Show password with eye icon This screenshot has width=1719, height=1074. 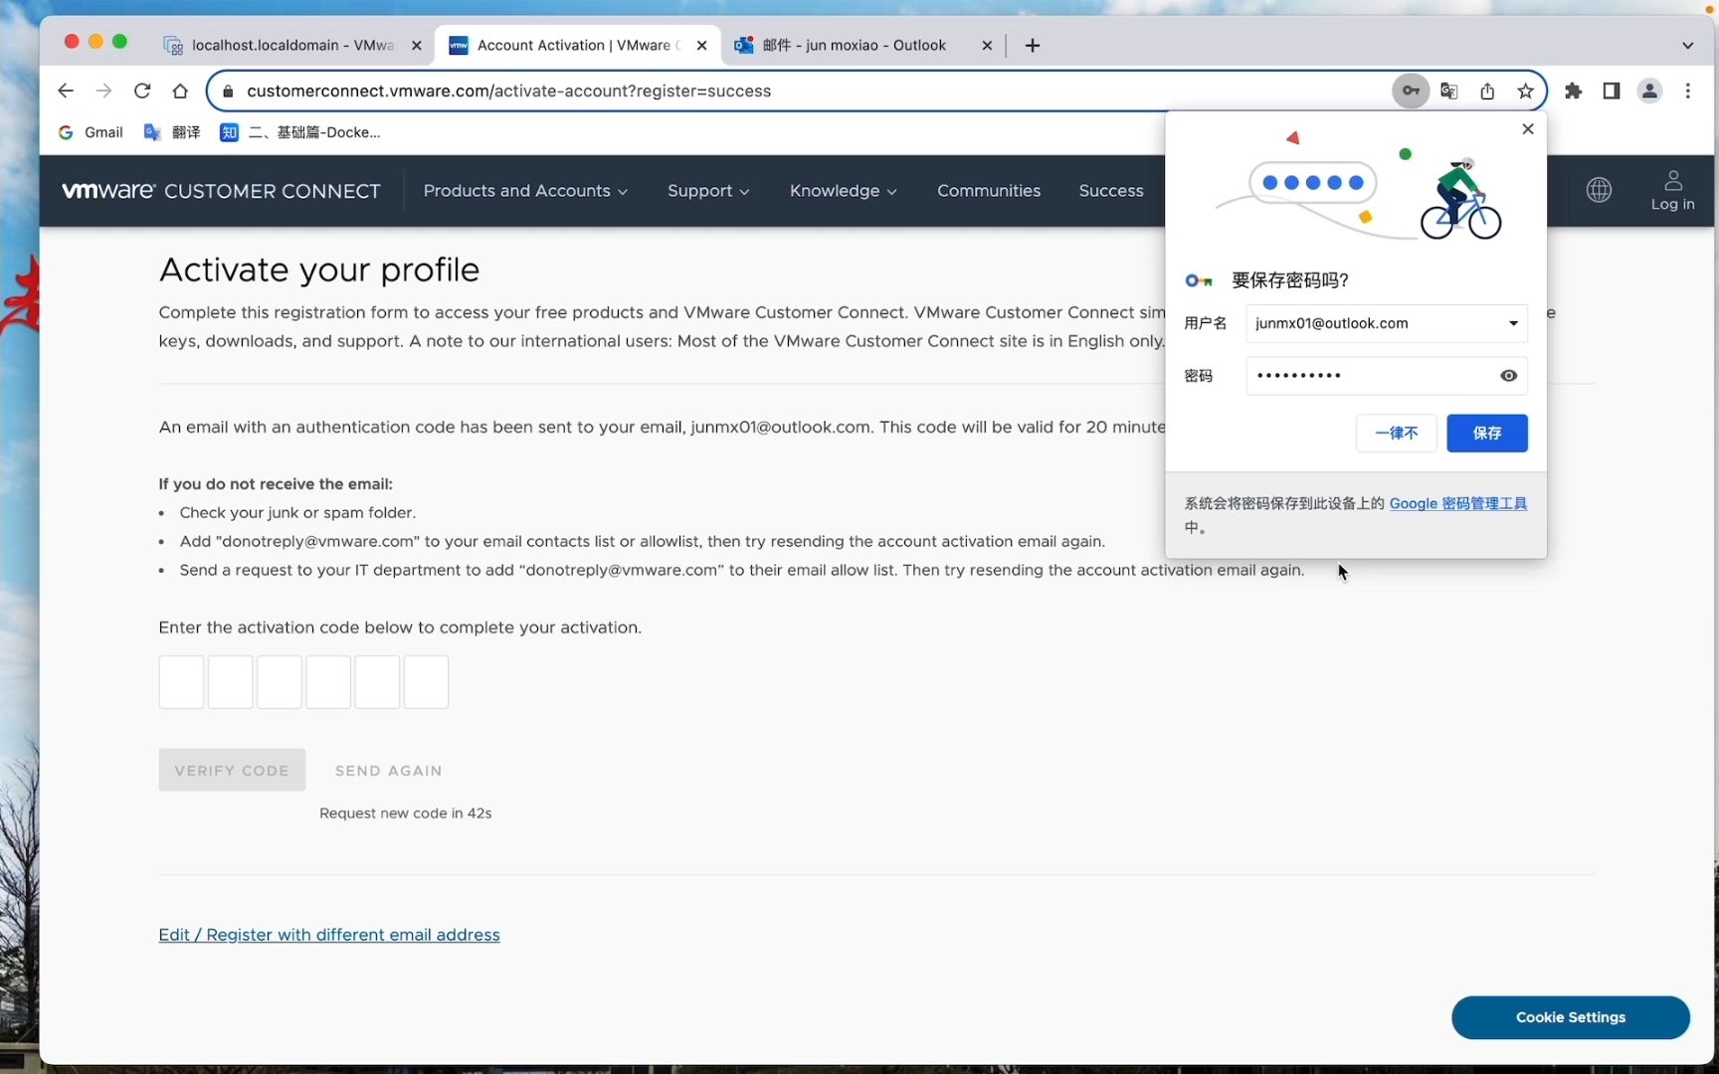coord(1508,376)
